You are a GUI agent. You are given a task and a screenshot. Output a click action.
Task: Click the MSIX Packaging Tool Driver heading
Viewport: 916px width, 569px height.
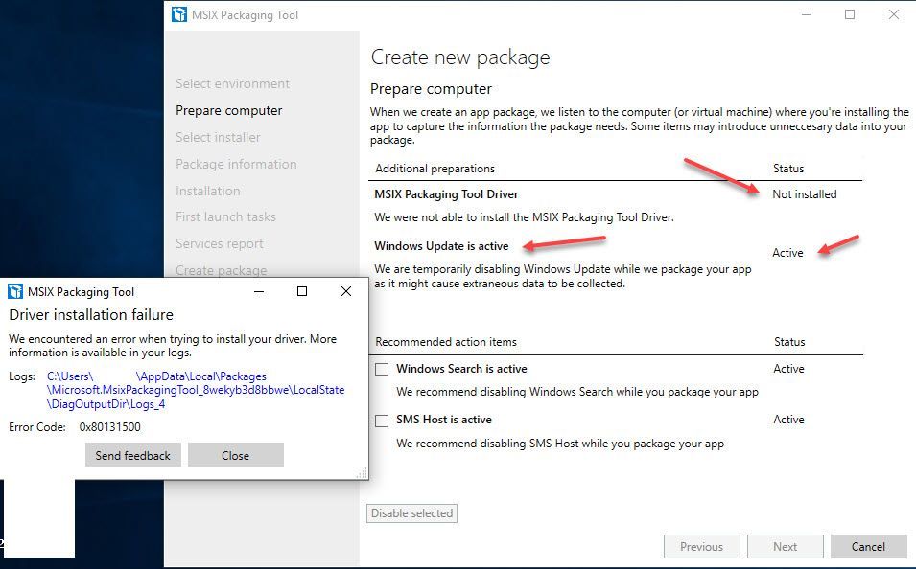(x=446, y=194)
